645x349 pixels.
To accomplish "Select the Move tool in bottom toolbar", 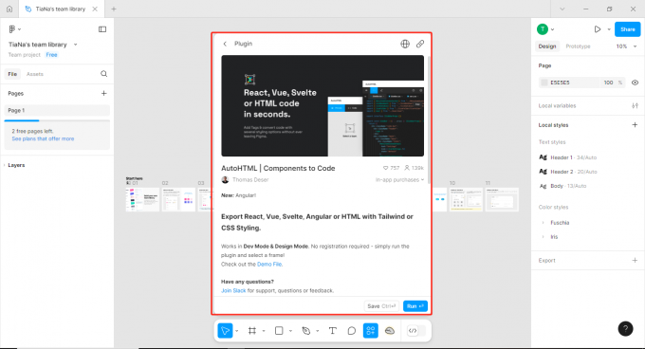I will click(x=225, y=330).
